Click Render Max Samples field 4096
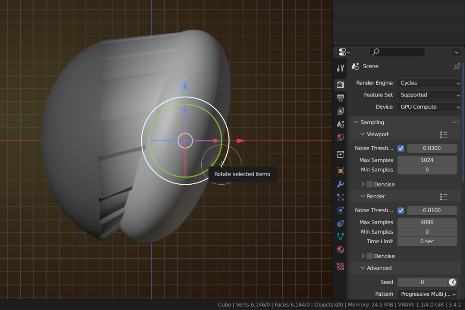The height and width of the screenshot is (310, 465). [x=427, y=222]
